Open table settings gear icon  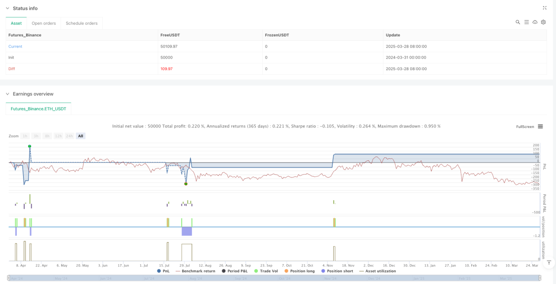click(x=543, y=22)
